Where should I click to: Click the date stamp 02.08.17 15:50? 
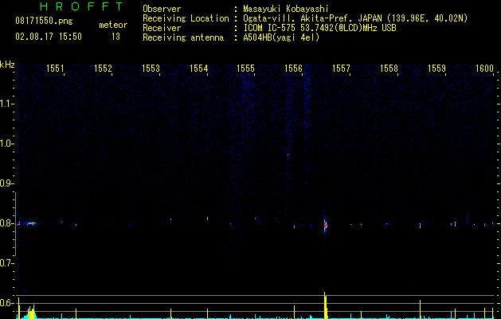pos(49,37)
